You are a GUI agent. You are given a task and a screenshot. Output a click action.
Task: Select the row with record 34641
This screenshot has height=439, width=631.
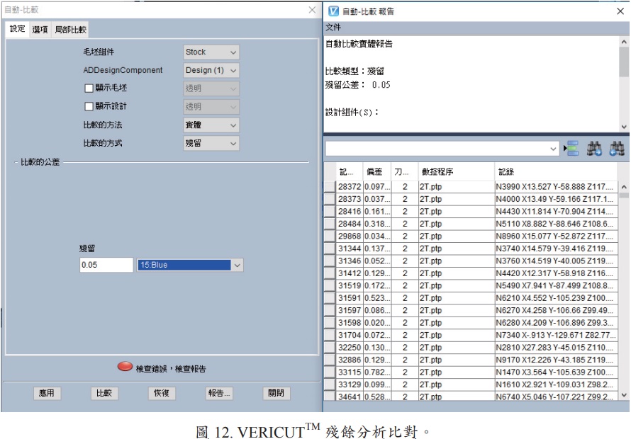tap(471, 397)
